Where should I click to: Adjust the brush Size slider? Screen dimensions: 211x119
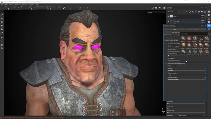[10, 9]
